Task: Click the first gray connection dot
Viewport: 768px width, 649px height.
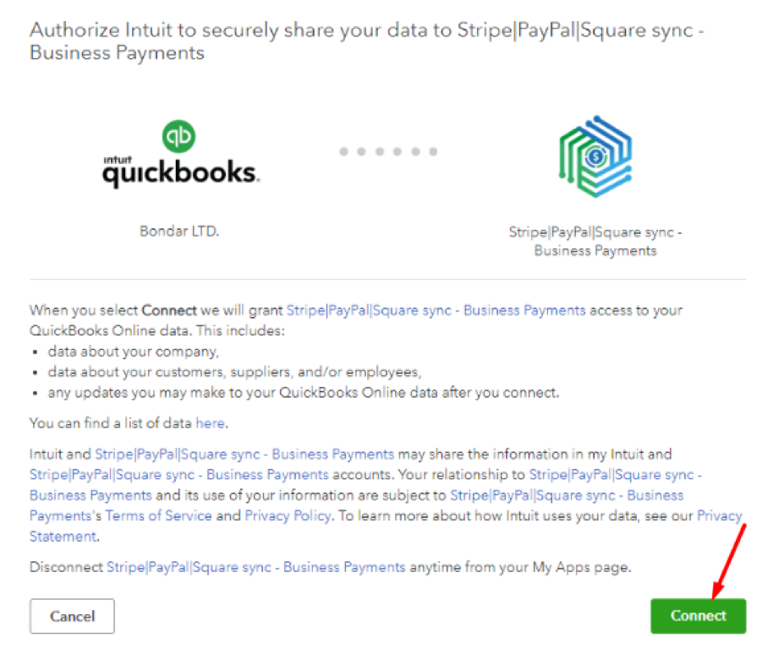Action: point(344,152)
